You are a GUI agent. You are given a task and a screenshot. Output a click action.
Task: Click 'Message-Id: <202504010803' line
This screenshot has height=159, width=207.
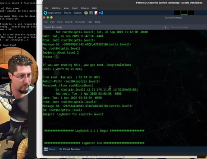click(x=88, y=106)
